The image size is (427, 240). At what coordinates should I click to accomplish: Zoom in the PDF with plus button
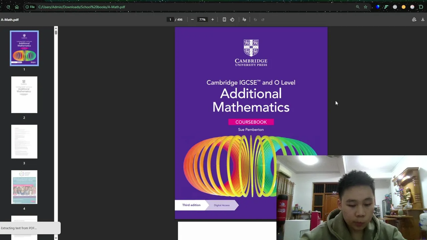click(212, 20)
